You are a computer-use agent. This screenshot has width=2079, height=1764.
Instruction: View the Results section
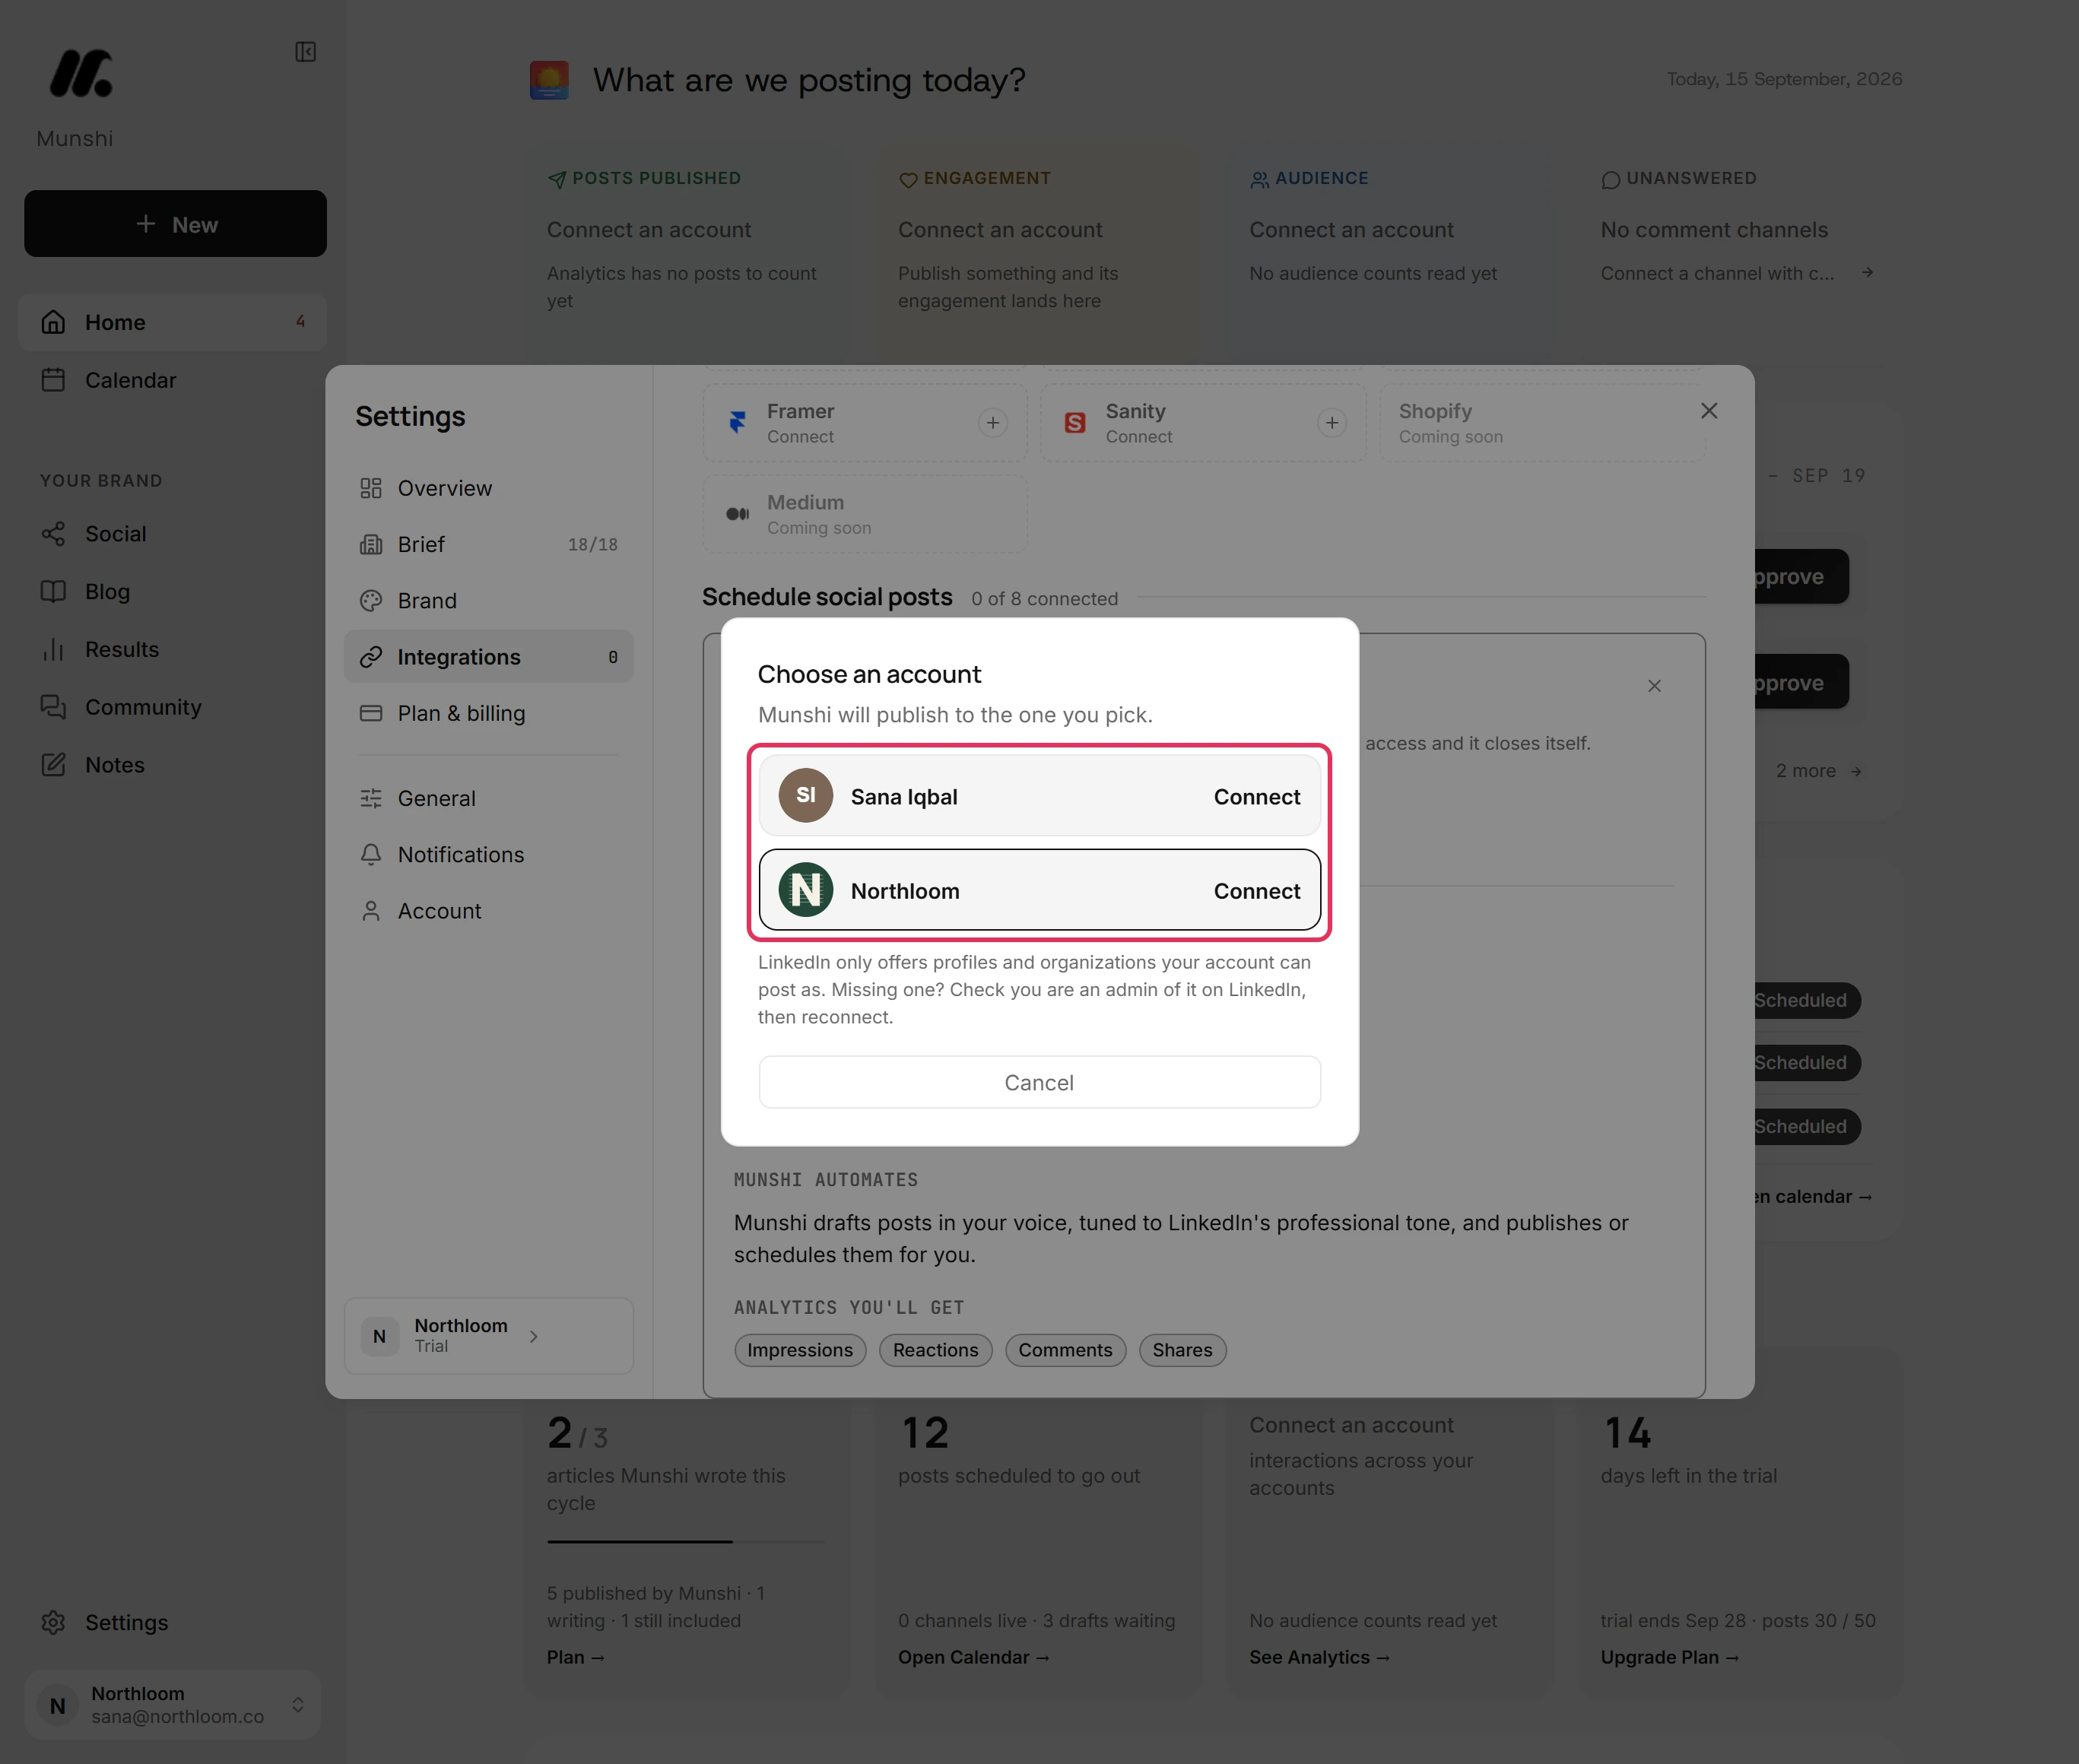[x=173, y=649]
